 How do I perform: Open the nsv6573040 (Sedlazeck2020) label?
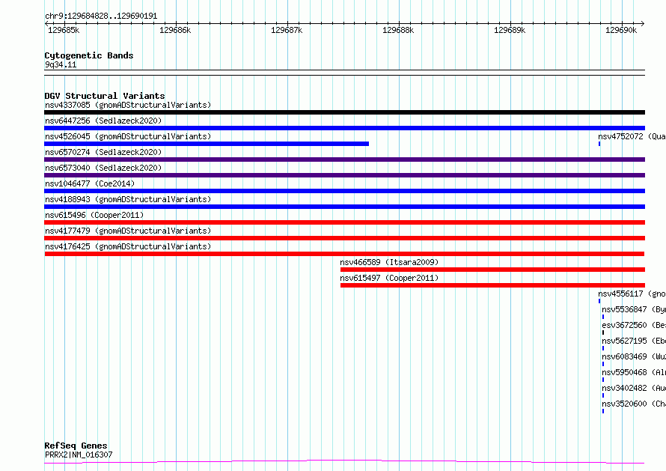[103, 168]
